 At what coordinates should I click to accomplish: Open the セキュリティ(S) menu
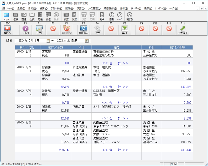pyautogui.click(x=136, y=8)
